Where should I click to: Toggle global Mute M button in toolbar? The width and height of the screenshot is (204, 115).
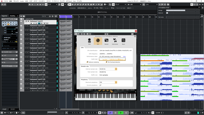click(x=30, y=5)
